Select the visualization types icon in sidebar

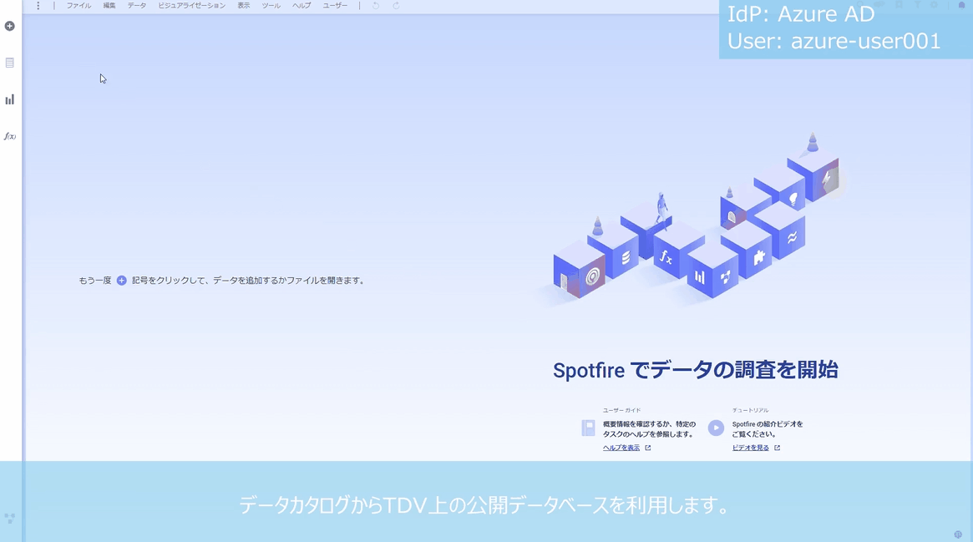[9, 99]
